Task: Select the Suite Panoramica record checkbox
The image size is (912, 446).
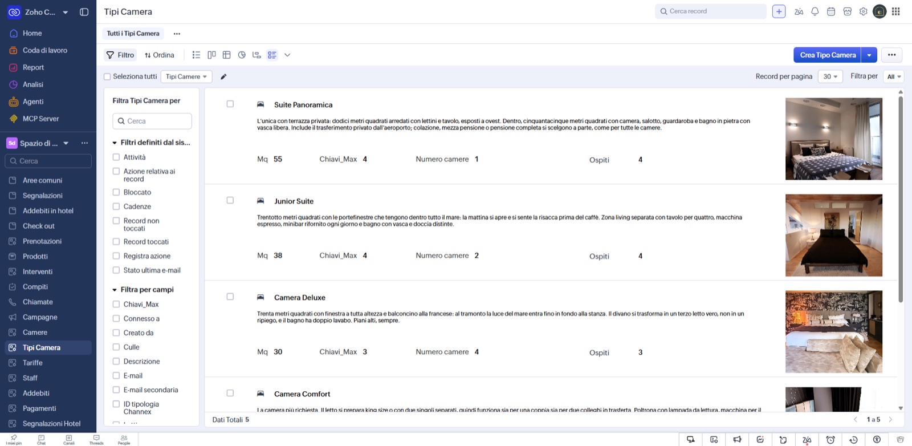Action: pyautogui.click(x=230, y=104)
